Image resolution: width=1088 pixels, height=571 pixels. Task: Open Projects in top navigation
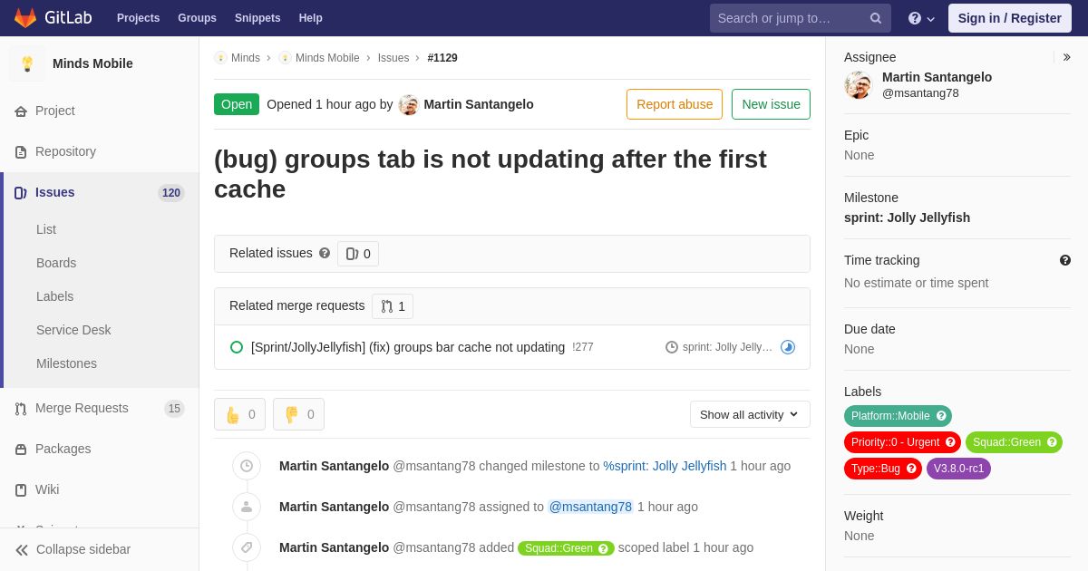click(138, 18)
